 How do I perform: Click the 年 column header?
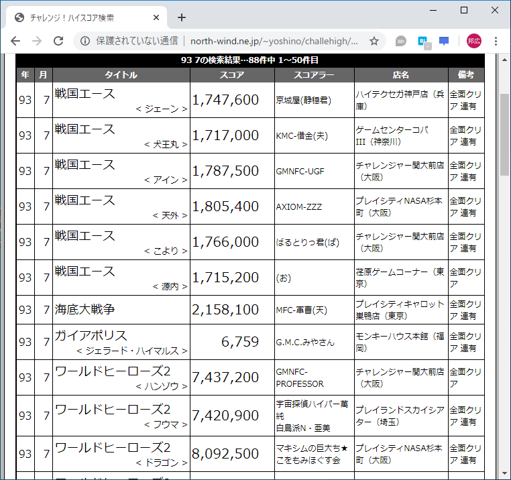click(25, 75)
